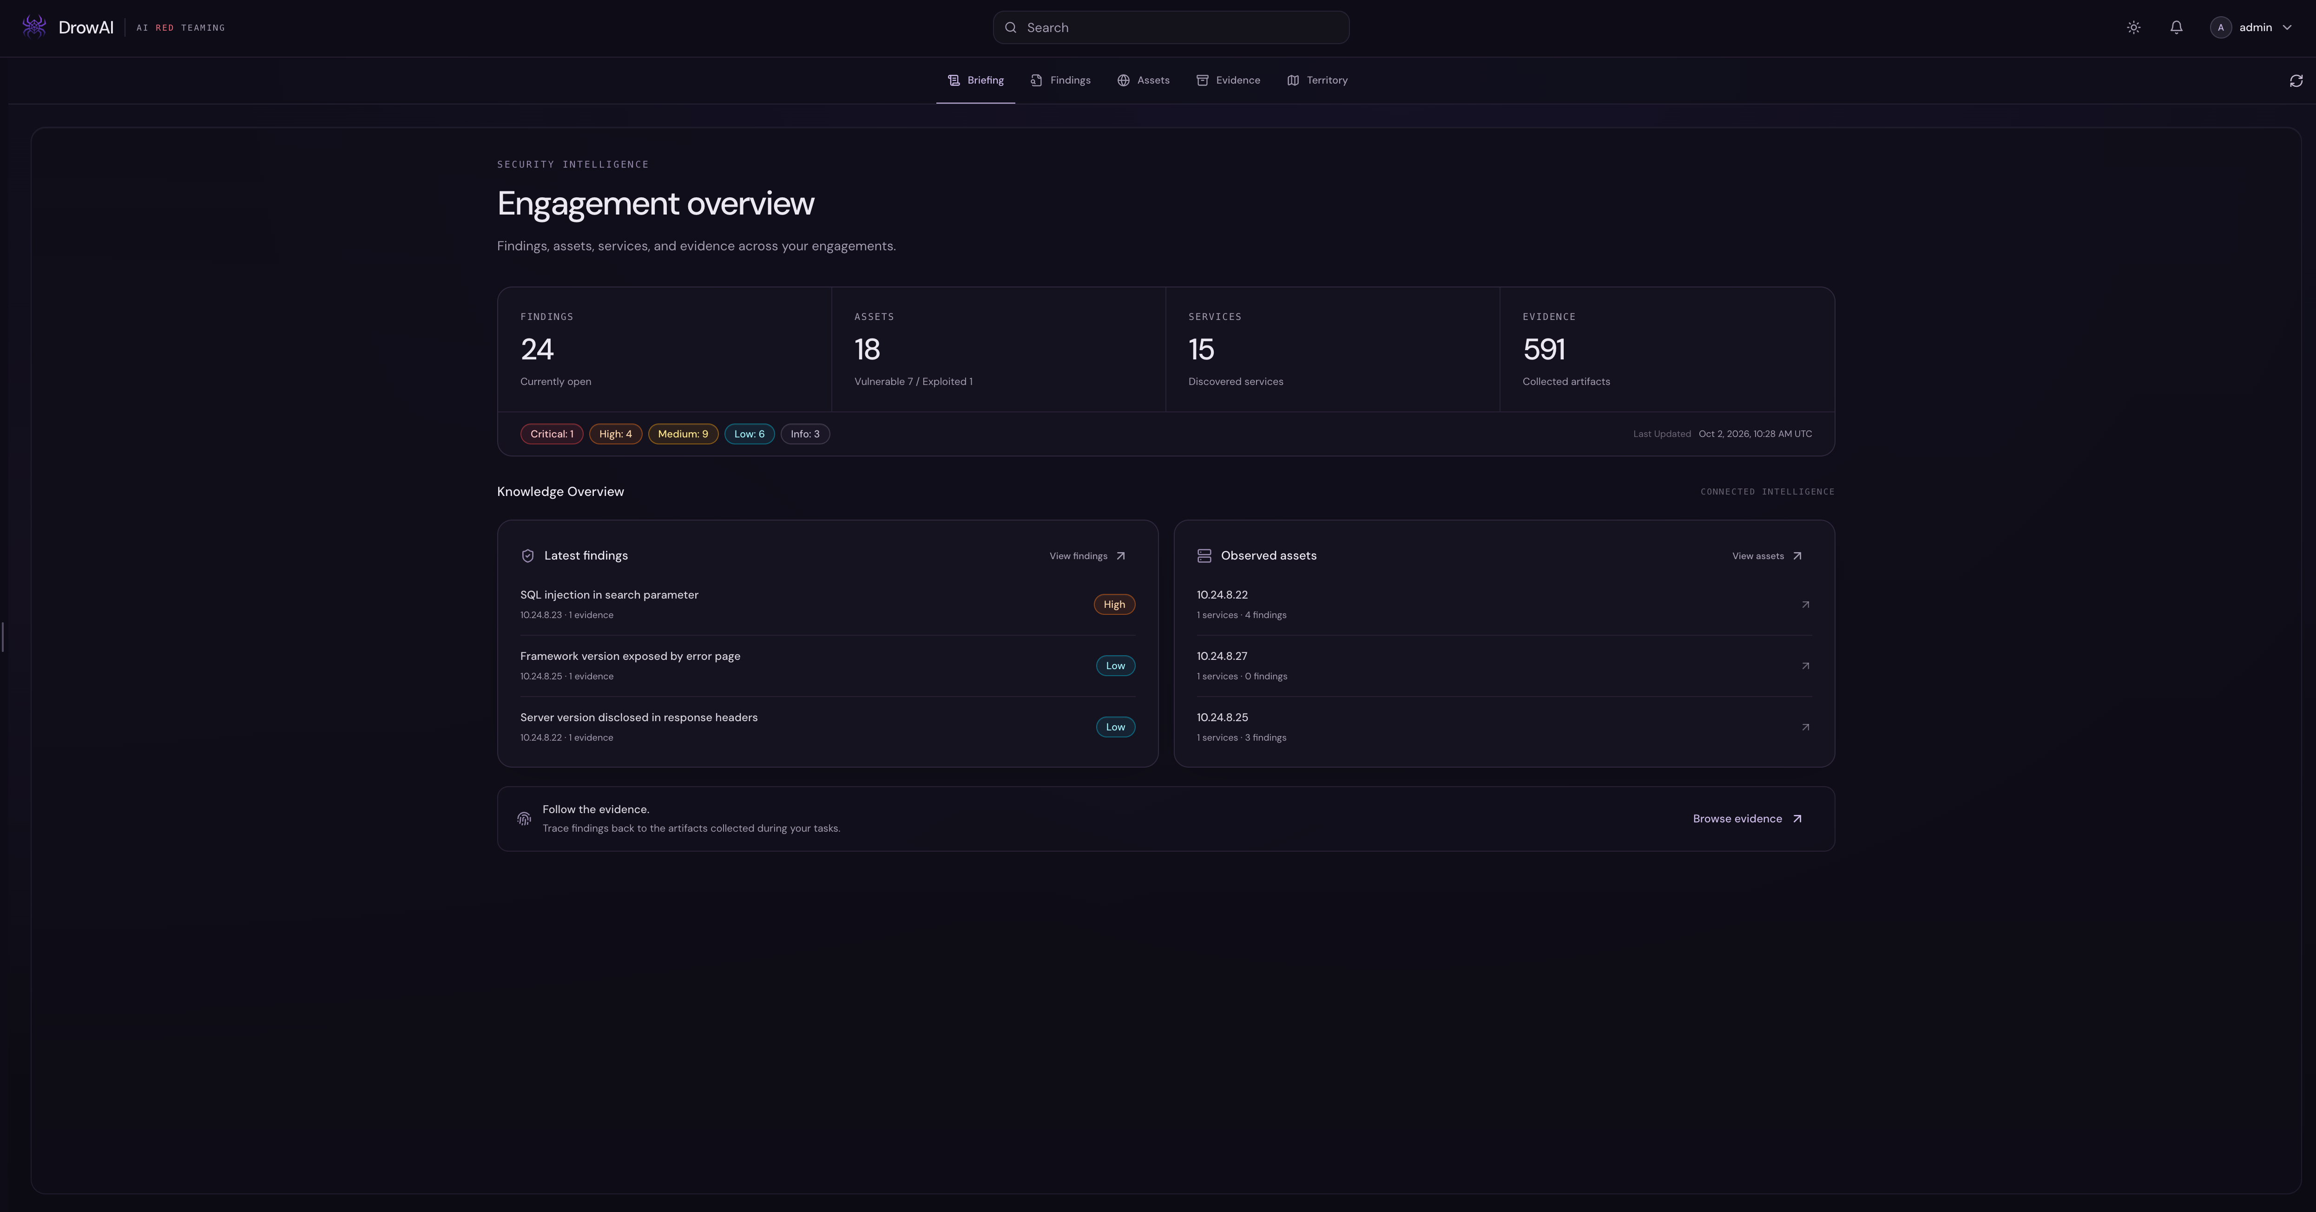Click the Info: 3 severity badge
2316x1212 pixels.
tap(806, 434)
